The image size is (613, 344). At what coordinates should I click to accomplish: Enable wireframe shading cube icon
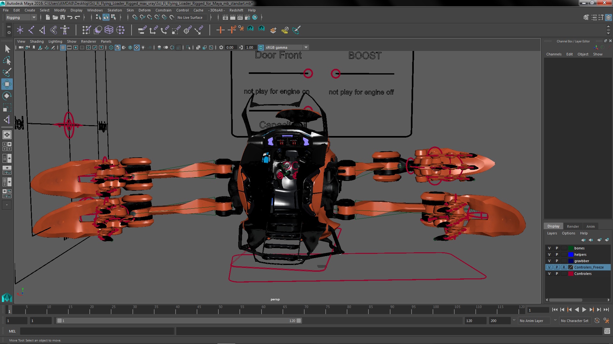click(x=111, y=47)
